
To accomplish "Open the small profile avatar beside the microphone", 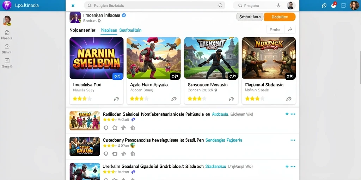I will [x=290, y=5].
